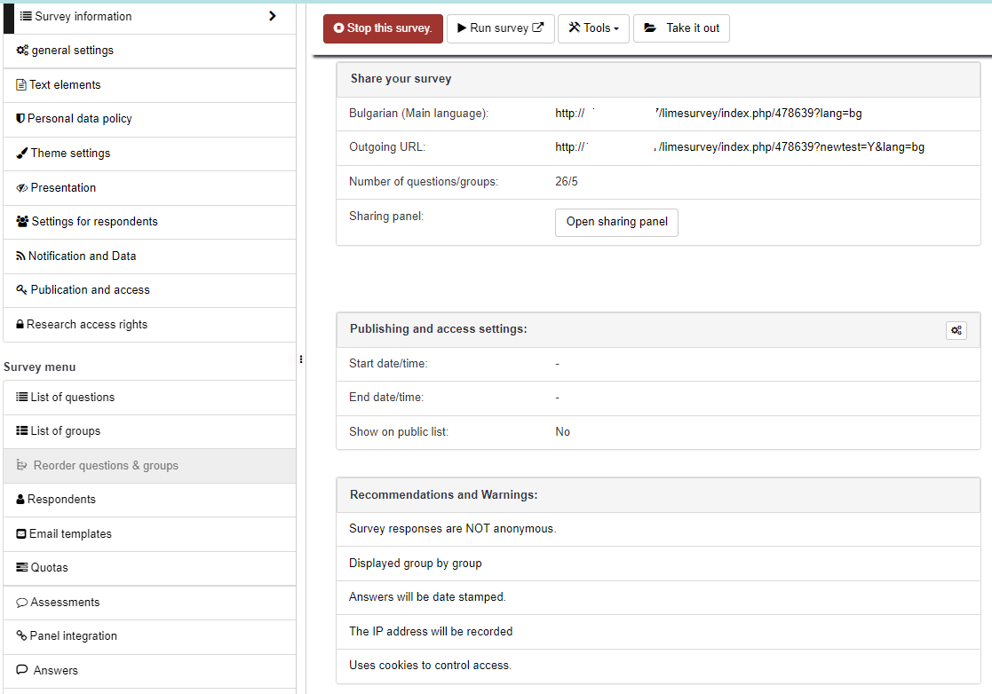992x694 pixels.
Task: Click the Bulgarian main language survey URL
Action: point(709,113)
